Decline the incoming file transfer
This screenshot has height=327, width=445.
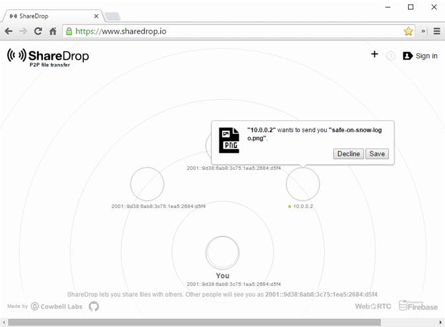click(x=349, y=154)
